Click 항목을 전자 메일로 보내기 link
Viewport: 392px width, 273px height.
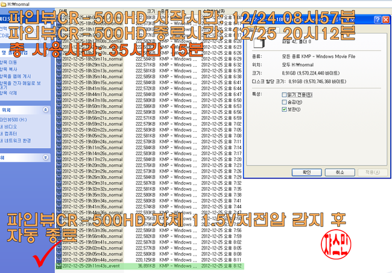coord(20,85)
